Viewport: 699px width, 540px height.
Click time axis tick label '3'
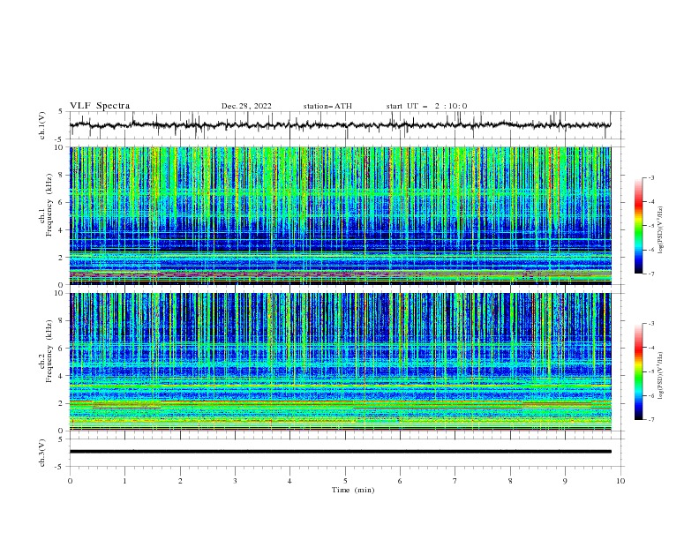(235, 481)
